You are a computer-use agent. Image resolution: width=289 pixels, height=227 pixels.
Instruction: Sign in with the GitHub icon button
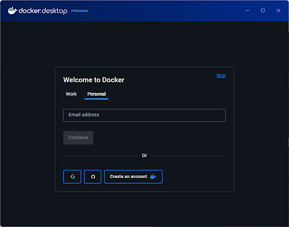click(93, 177)
